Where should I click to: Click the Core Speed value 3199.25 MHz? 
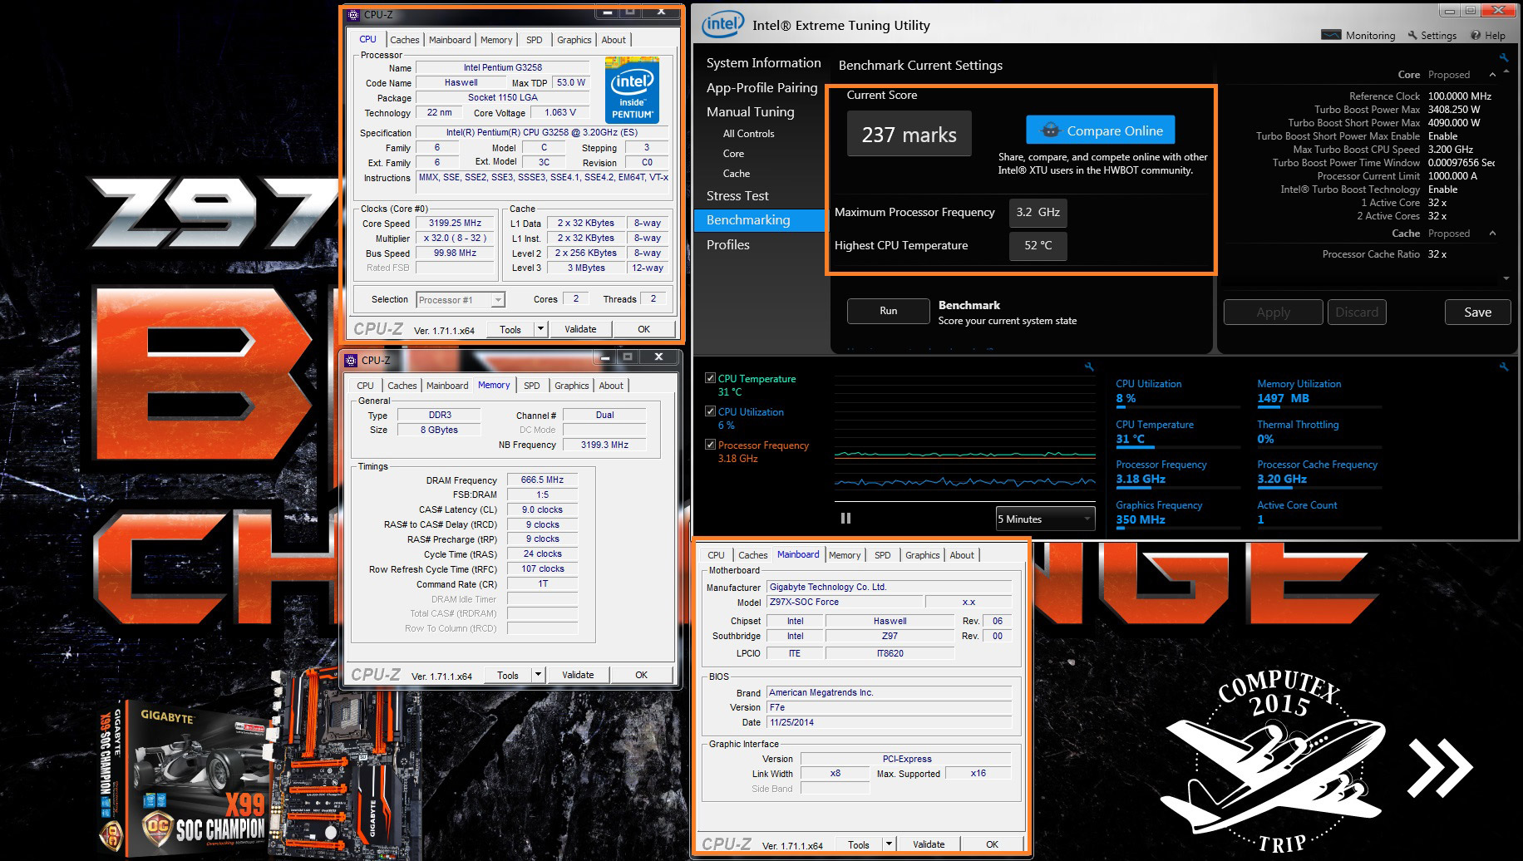point(455,224)
